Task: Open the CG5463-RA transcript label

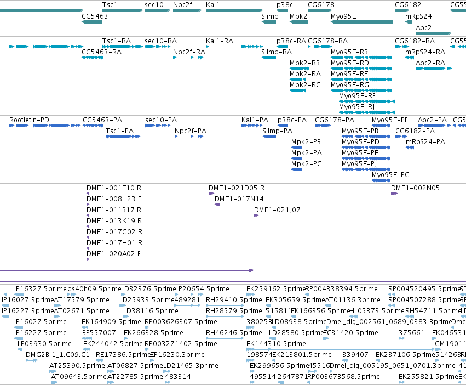Action: click(x=102, y=52)
